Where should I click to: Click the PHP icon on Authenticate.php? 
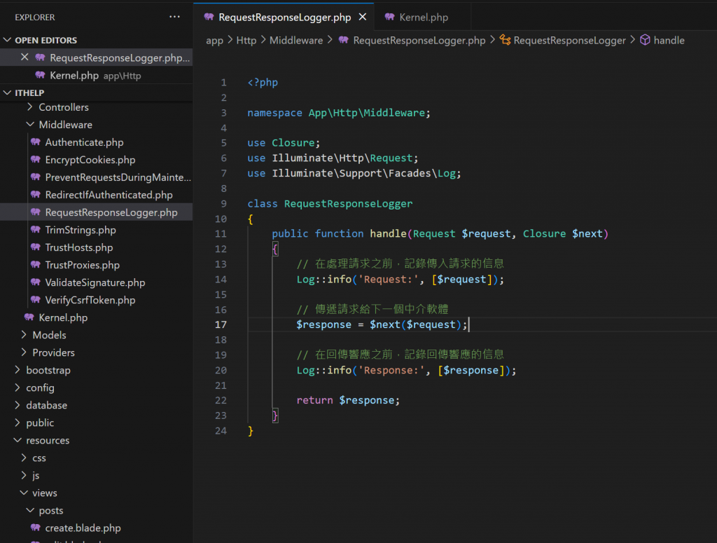pos(36,142)
